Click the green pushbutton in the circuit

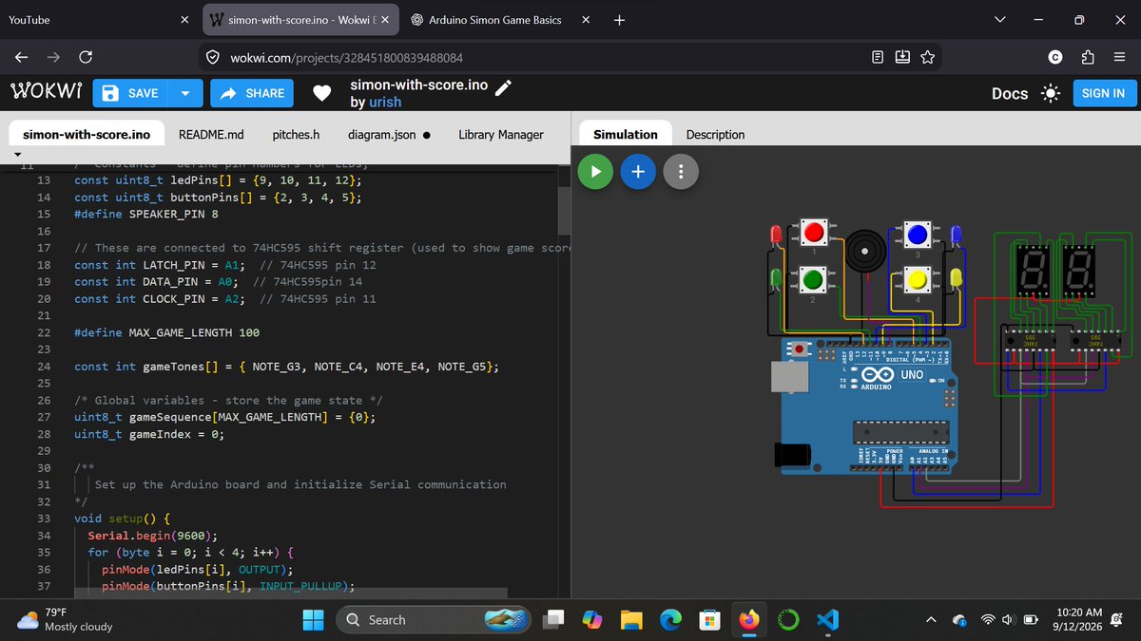pyautogui.click(x=812, y=279)
